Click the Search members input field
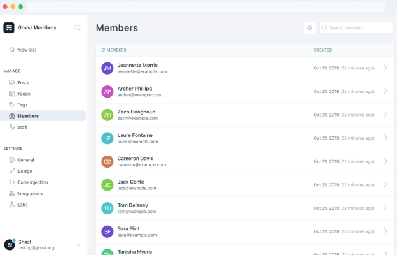The image size is (397, 255). [356, 28]
